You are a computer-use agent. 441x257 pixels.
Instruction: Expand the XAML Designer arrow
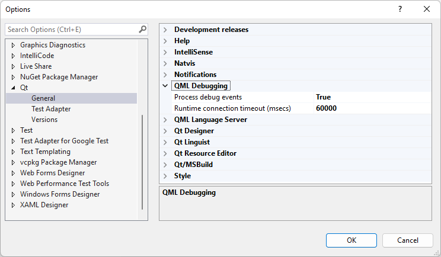[13, 205]
